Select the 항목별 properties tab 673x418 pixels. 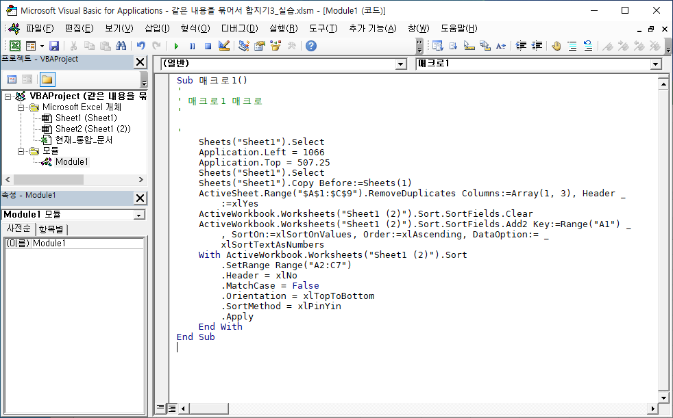coord(51,229)
